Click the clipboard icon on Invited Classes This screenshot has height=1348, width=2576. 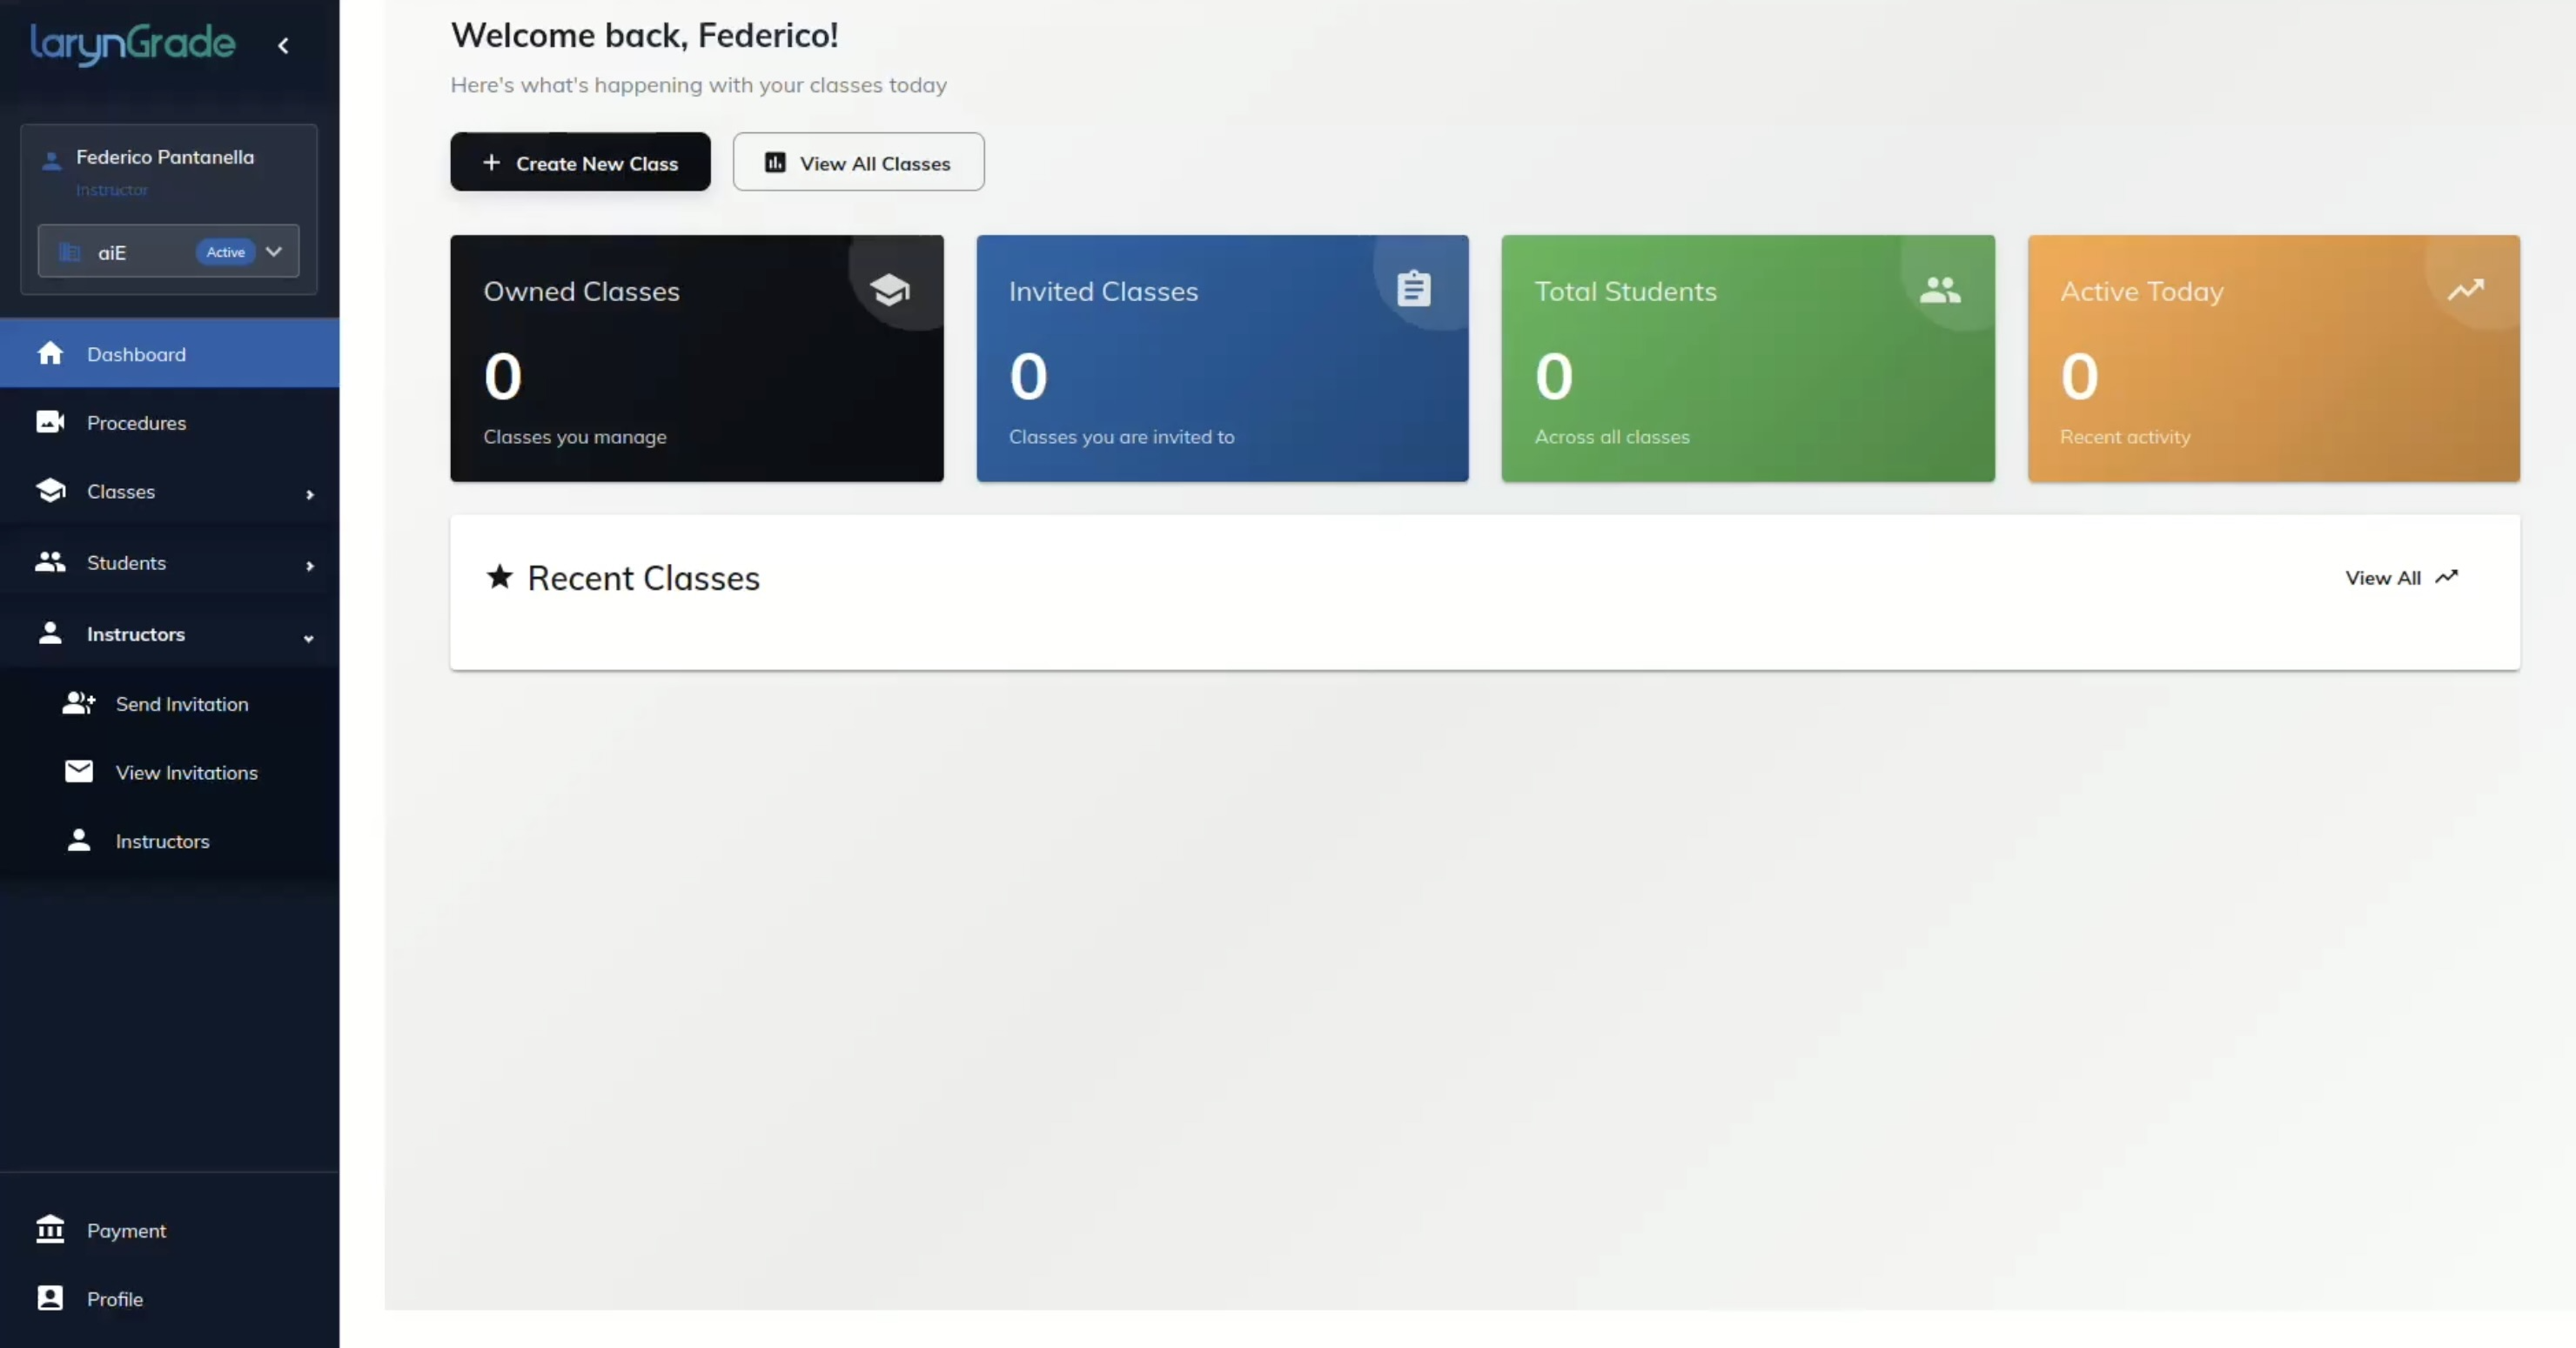tap(1413, 289)
